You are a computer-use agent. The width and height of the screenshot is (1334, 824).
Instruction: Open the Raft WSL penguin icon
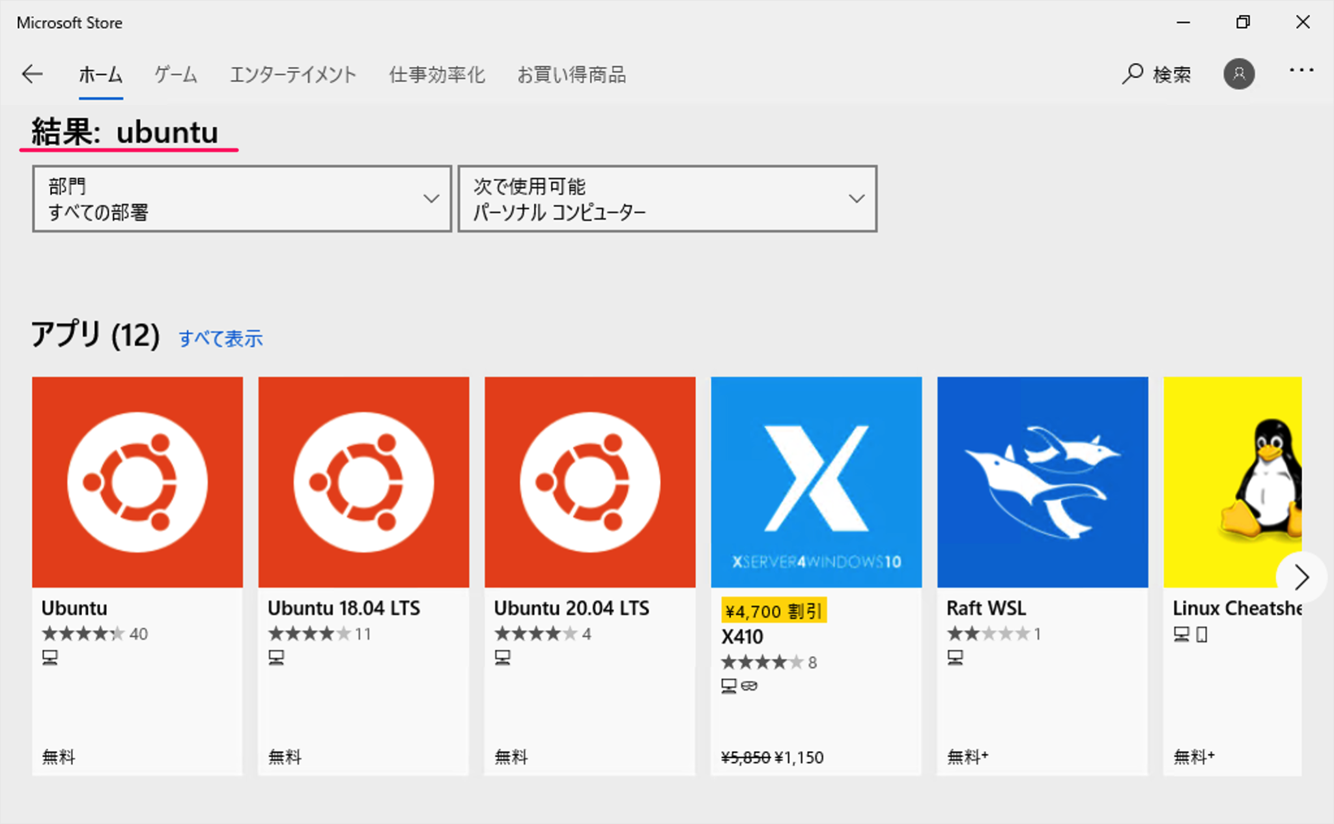click(1042, 481)
